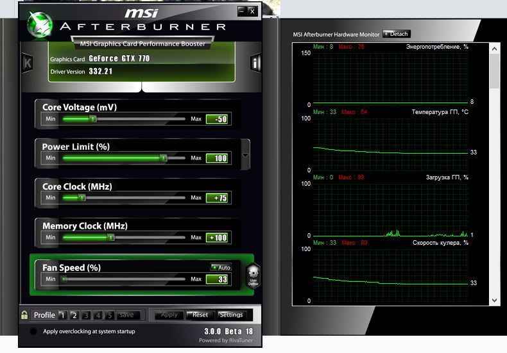Click the GeForce GTX 770 card name
This screenshot has width=507, height=353.
[x=119, y=58]
